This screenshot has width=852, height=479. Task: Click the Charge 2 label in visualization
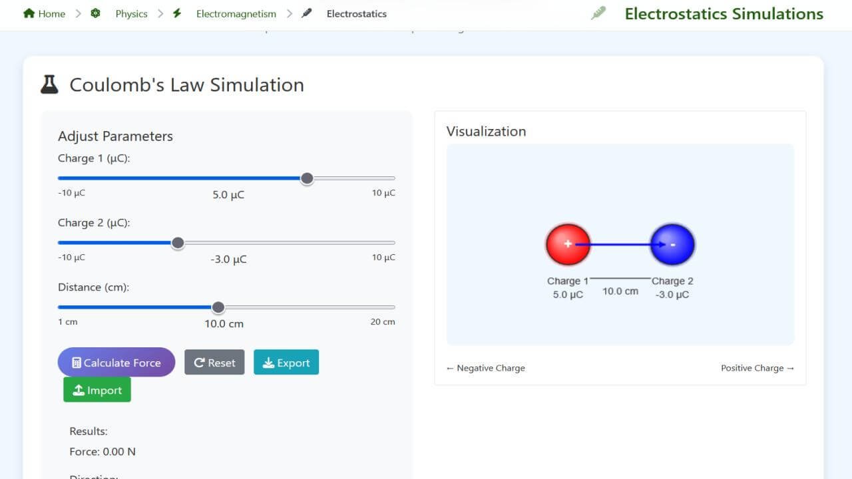tap(672, 281)
